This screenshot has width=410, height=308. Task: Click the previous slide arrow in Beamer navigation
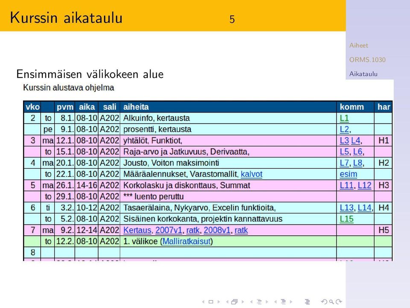coord(203,302)
